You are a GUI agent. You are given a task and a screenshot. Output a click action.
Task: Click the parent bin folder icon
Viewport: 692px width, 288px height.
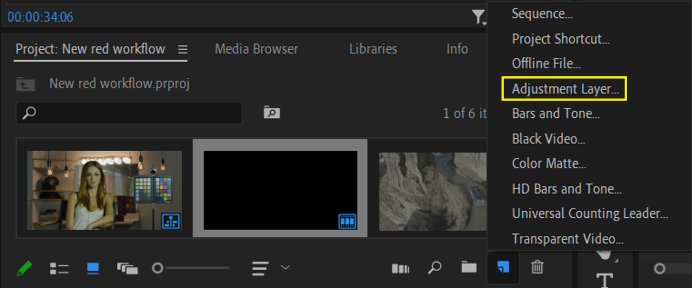point(25,84)
